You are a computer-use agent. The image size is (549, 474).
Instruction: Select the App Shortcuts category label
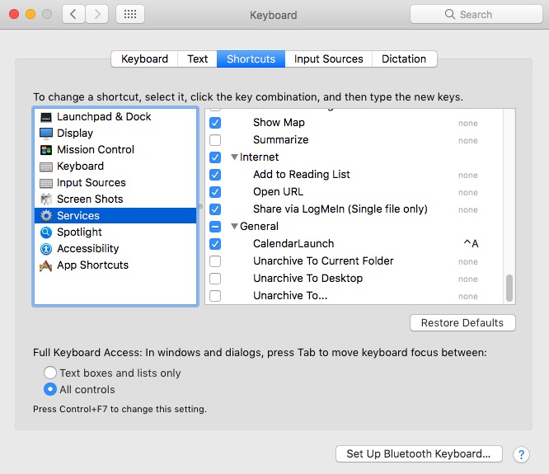pos(93,265)
